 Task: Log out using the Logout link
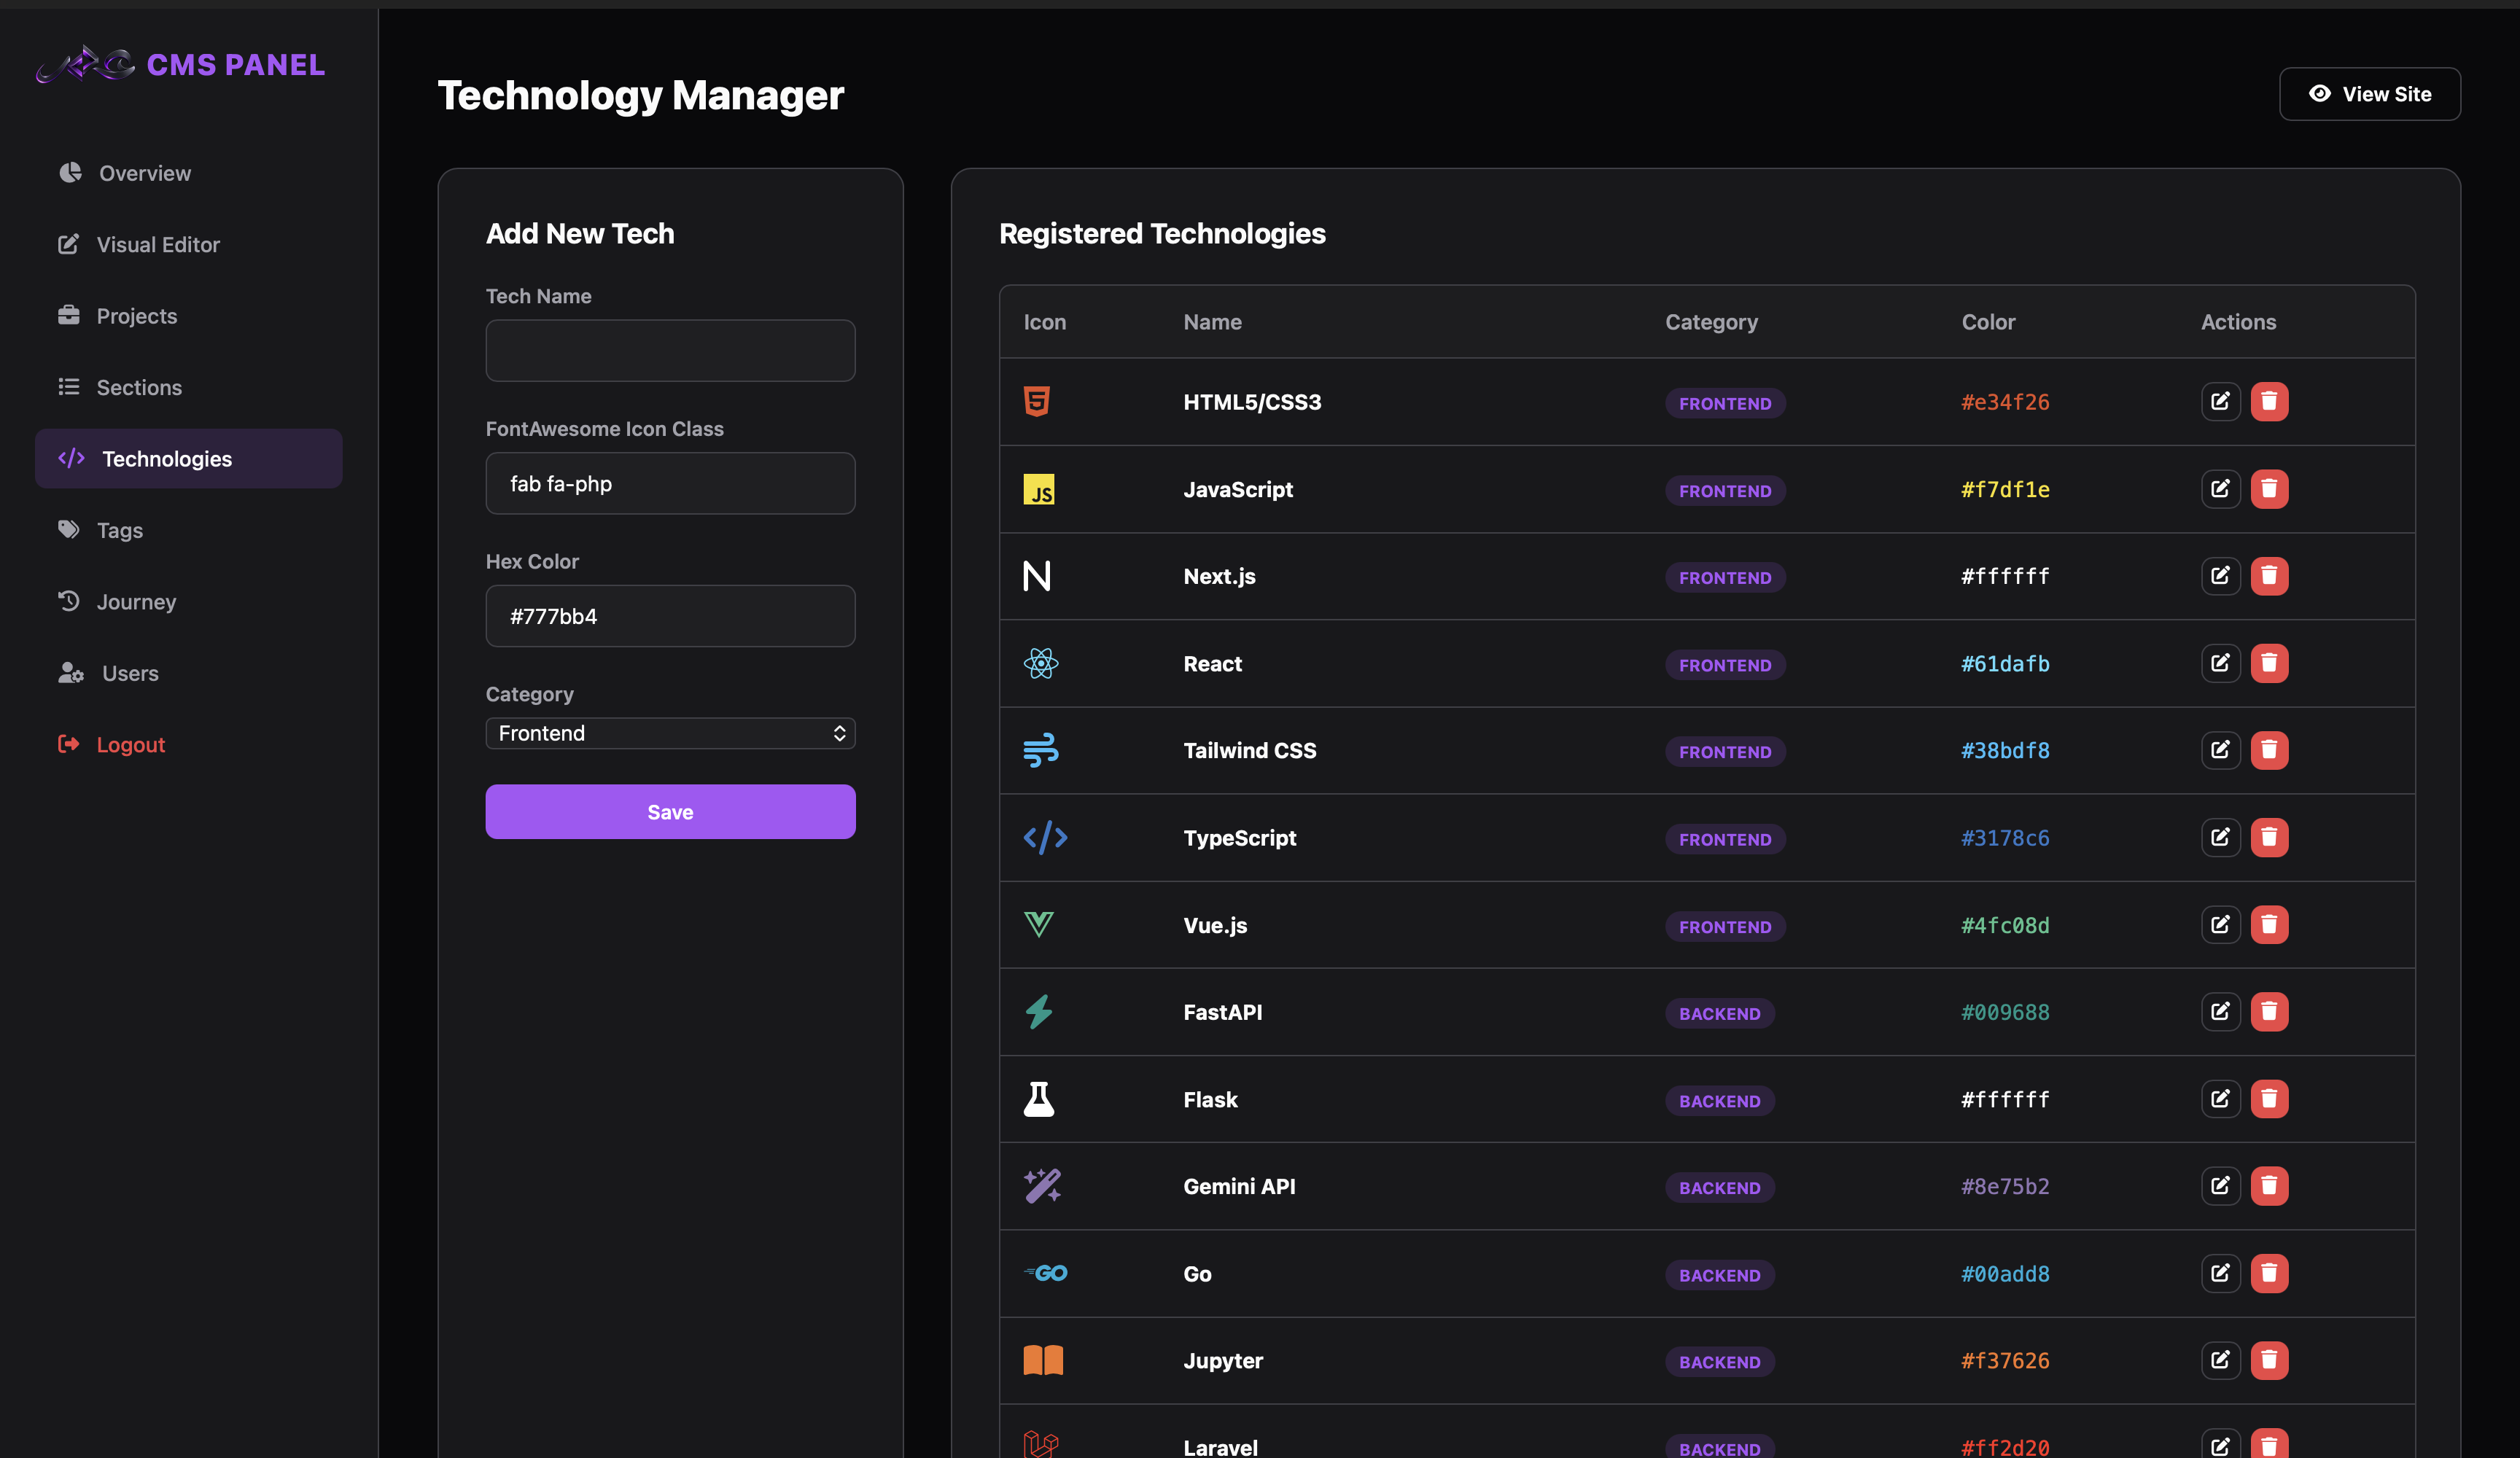pyautogui.click(x=188, y=744)
